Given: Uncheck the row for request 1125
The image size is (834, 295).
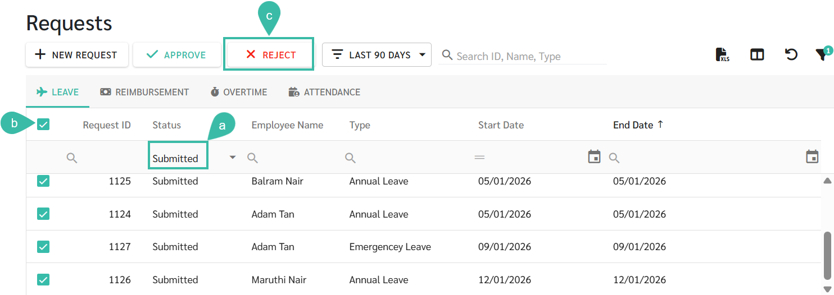Looking at the screenshot, I should [x=43, y=181].
